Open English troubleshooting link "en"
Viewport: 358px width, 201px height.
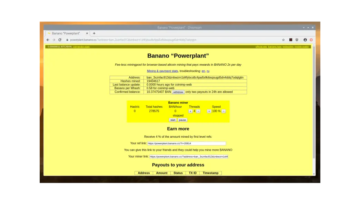pos(203,71)
